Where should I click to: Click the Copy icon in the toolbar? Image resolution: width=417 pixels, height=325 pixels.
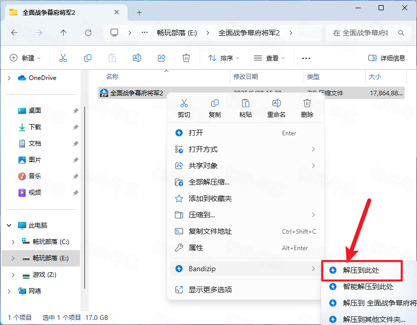pyautogui.click(x=88, y=58)
